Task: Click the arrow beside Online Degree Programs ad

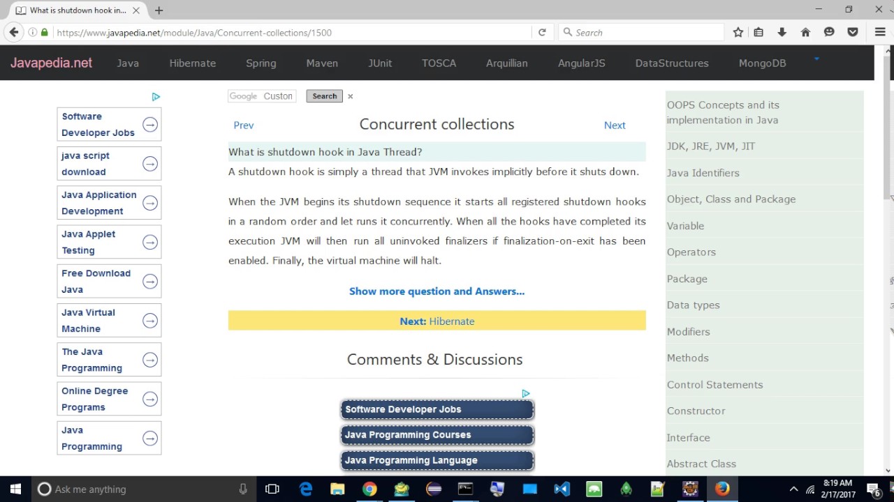Action: [x=150, y=400]
